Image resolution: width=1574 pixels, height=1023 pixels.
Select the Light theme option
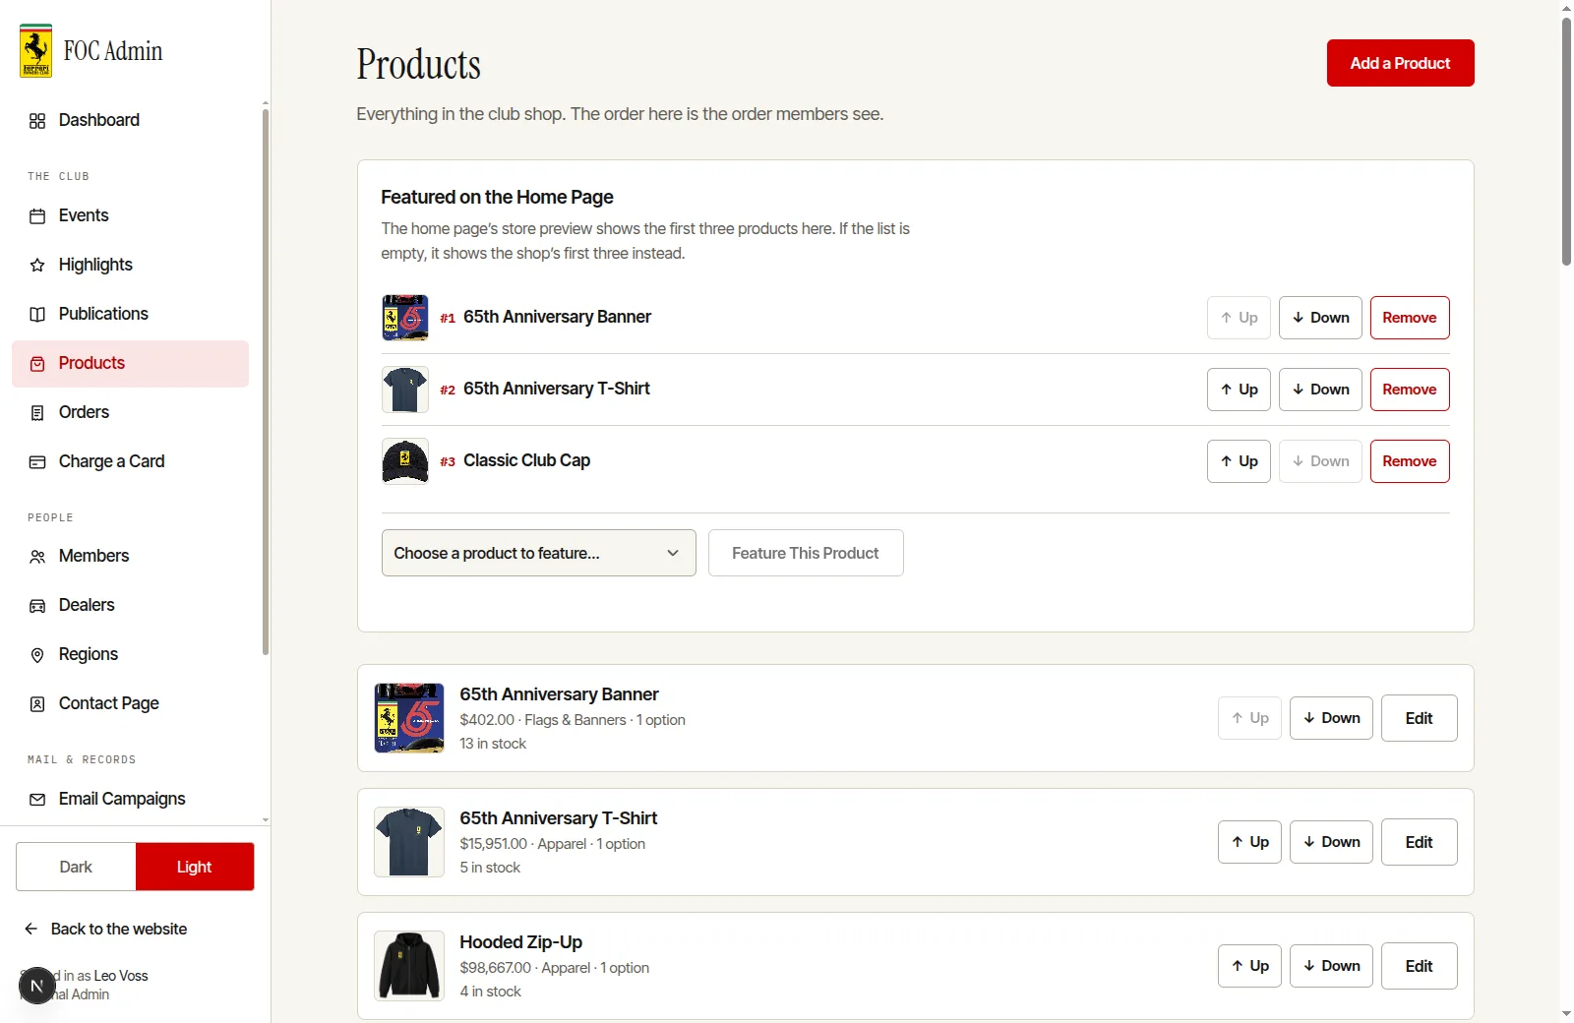(195, 867)
